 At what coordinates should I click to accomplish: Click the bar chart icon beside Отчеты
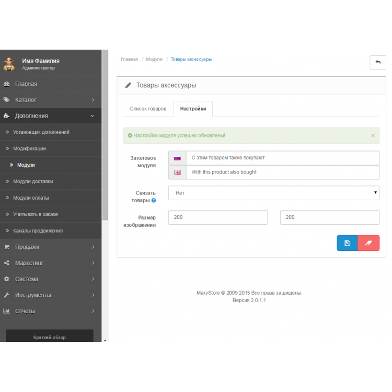click(x=6, y=311)
